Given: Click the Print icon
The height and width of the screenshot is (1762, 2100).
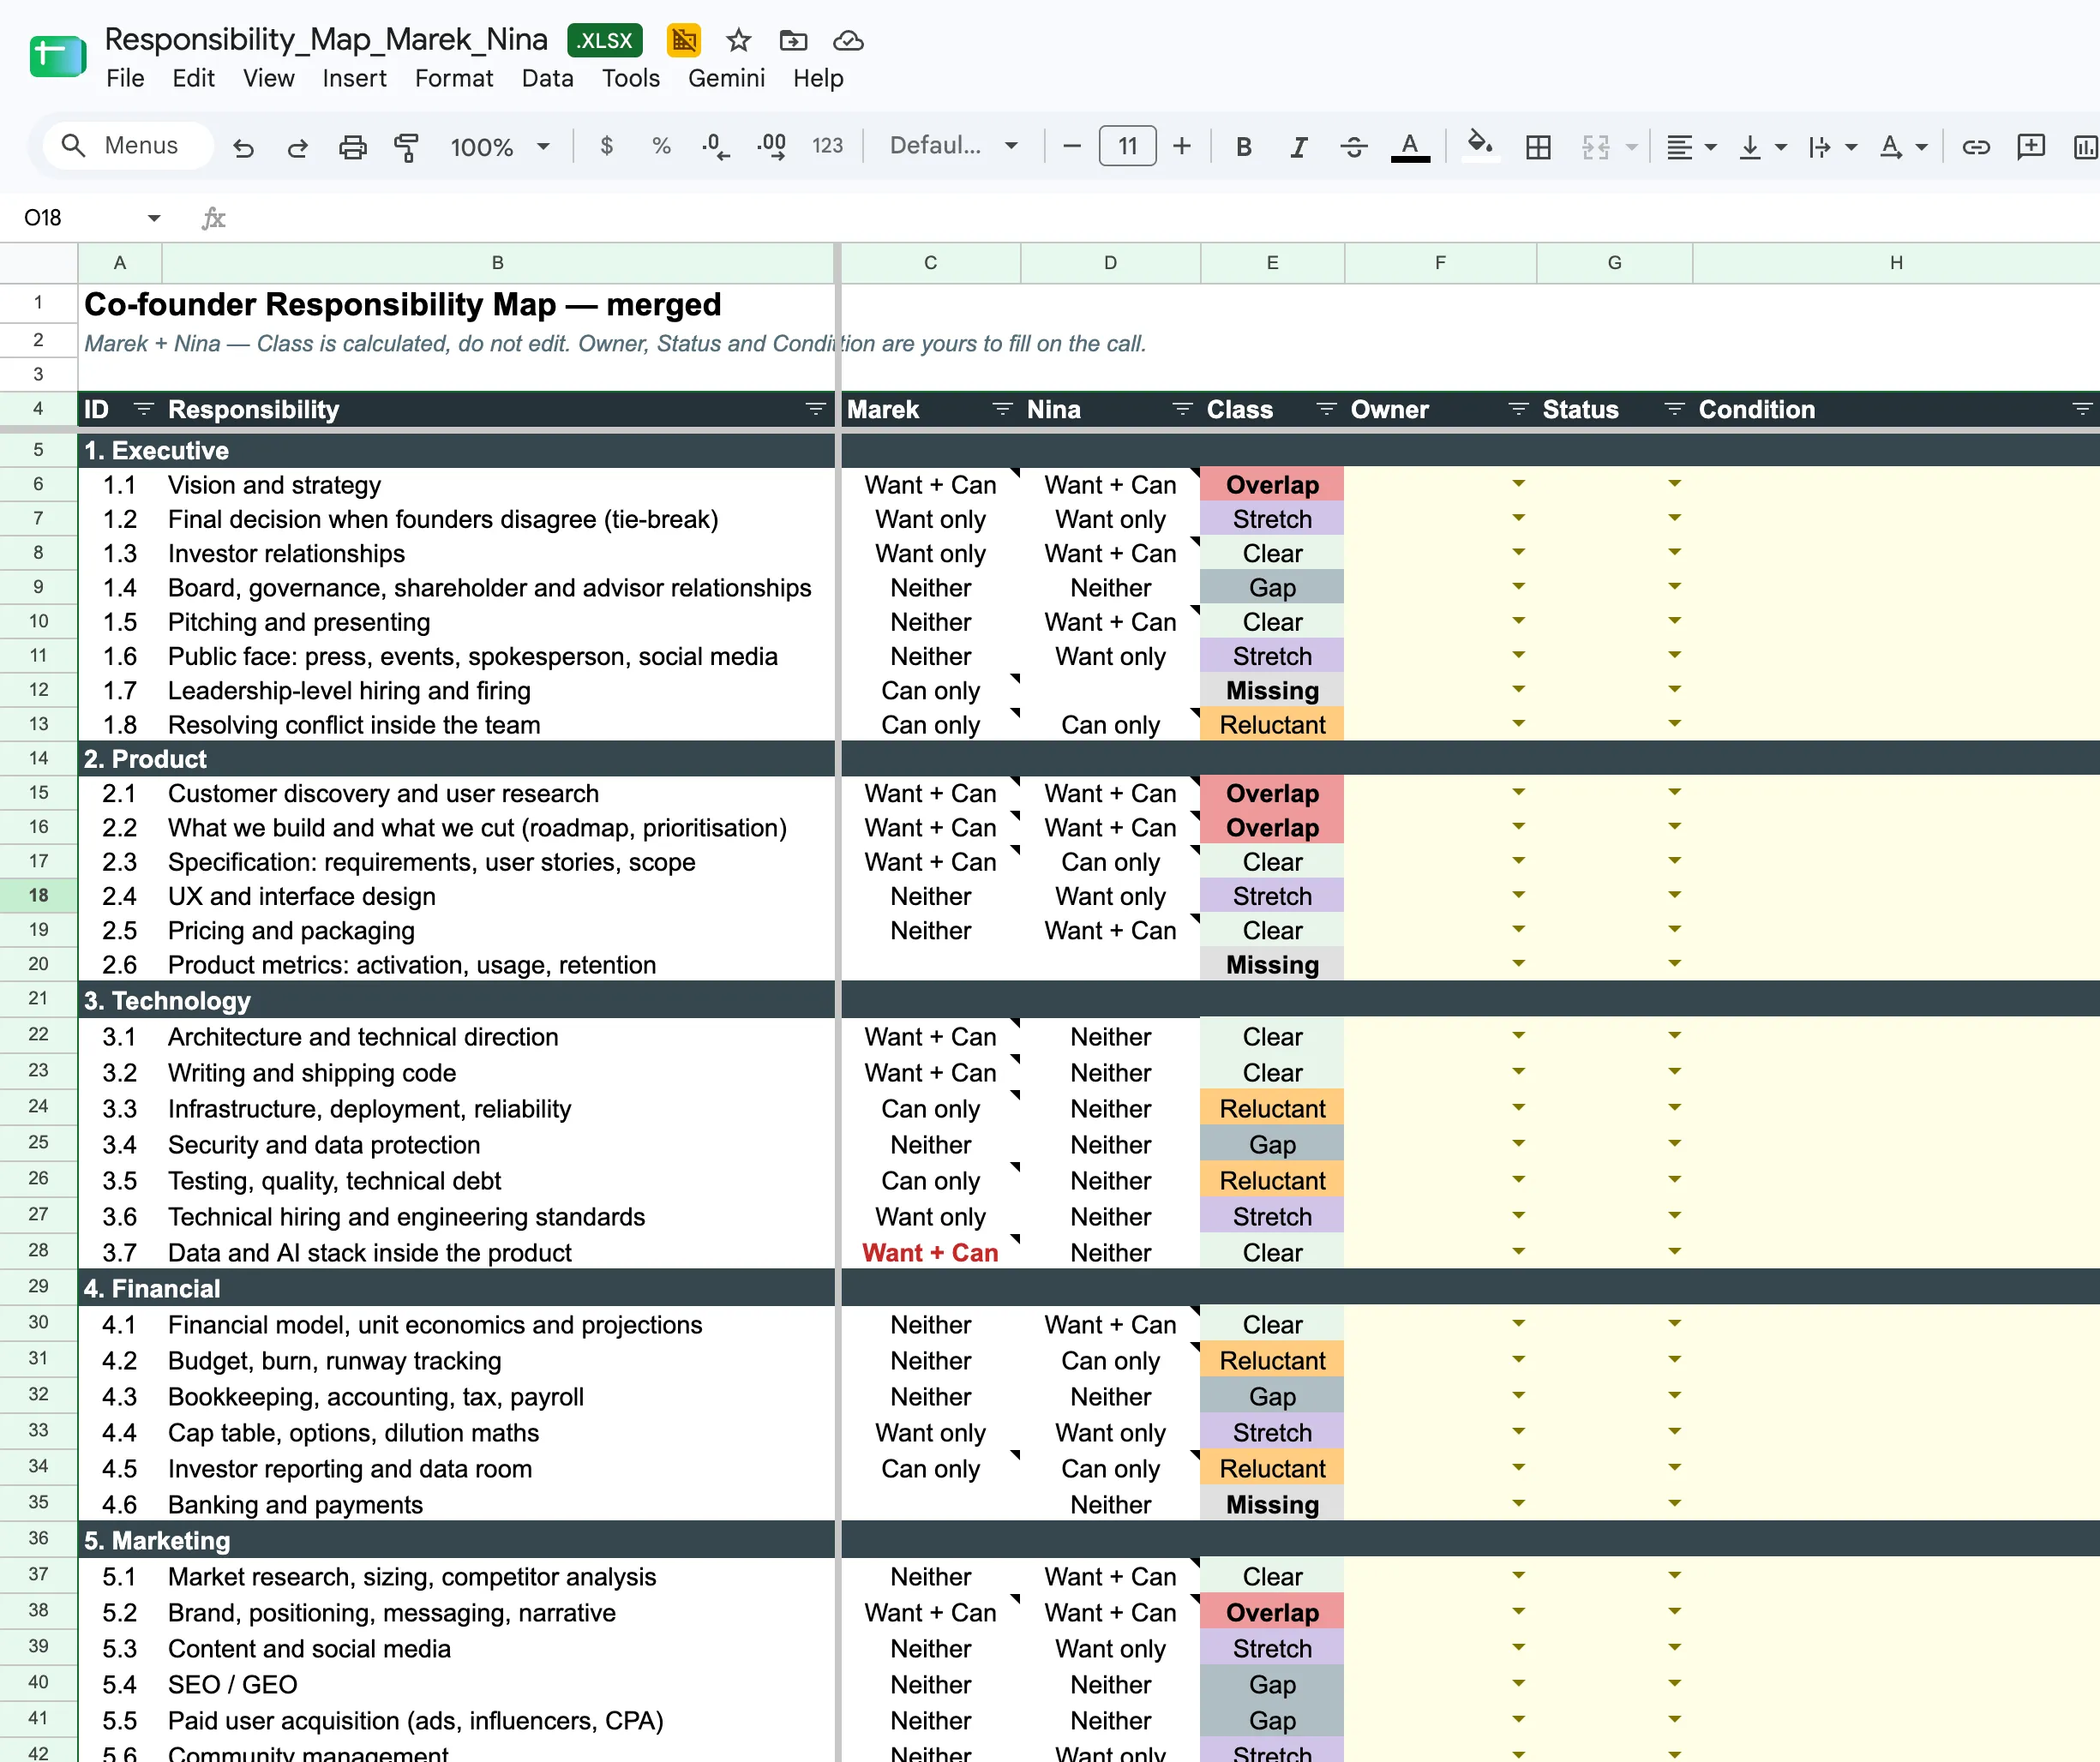Looking at the screenshot, I should [352, 147].
